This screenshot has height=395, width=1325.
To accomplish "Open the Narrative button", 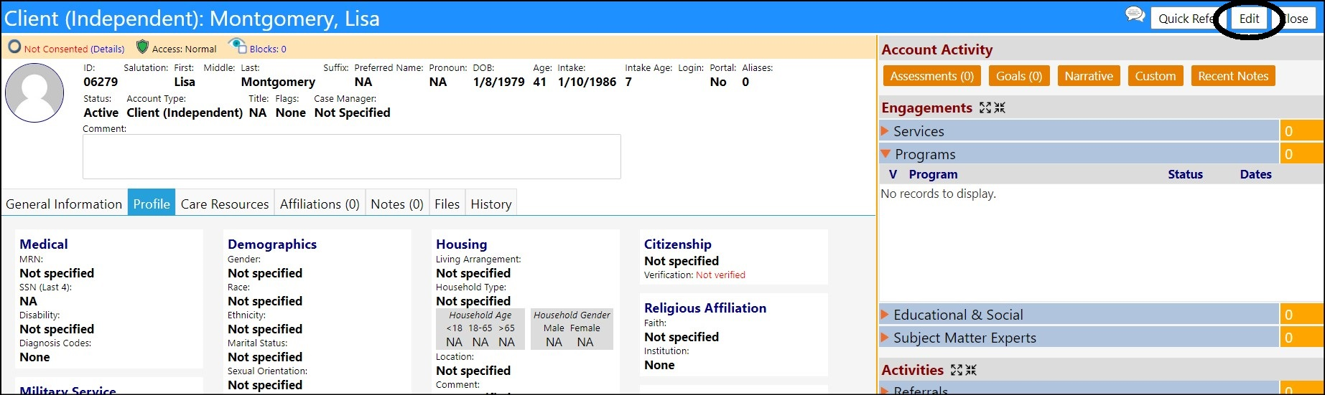I will click(x=1089, y=76).
